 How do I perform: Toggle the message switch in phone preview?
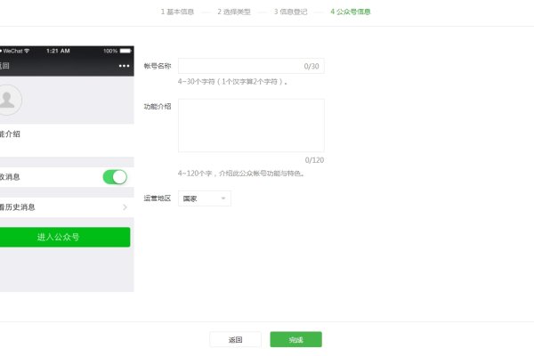pyautogui.click(x=115, y=177)
